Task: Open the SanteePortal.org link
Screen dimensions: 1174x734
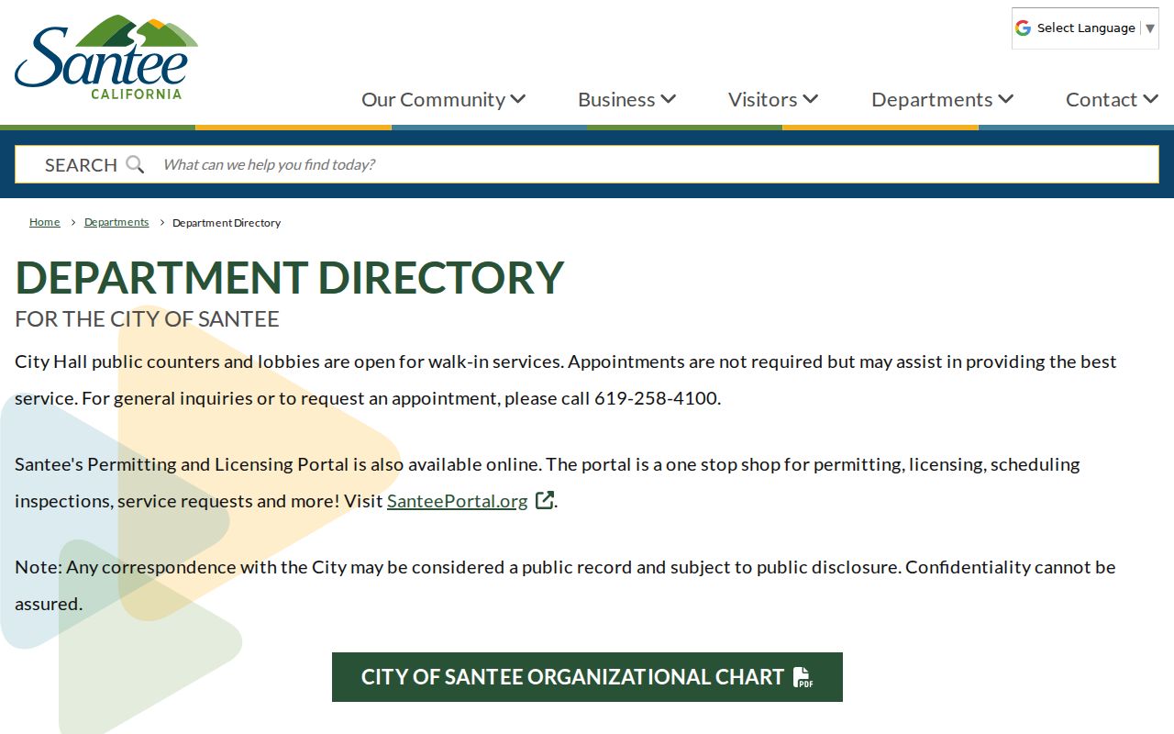Action: coord(458,501)
